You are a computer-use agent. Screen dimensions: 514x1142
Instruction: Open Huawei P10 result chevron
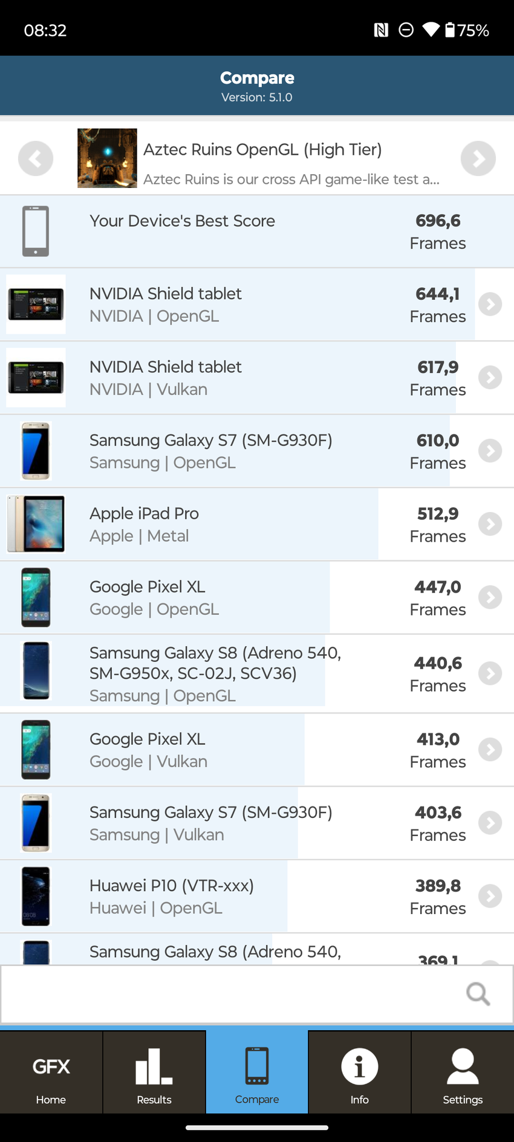pos(490,896)
